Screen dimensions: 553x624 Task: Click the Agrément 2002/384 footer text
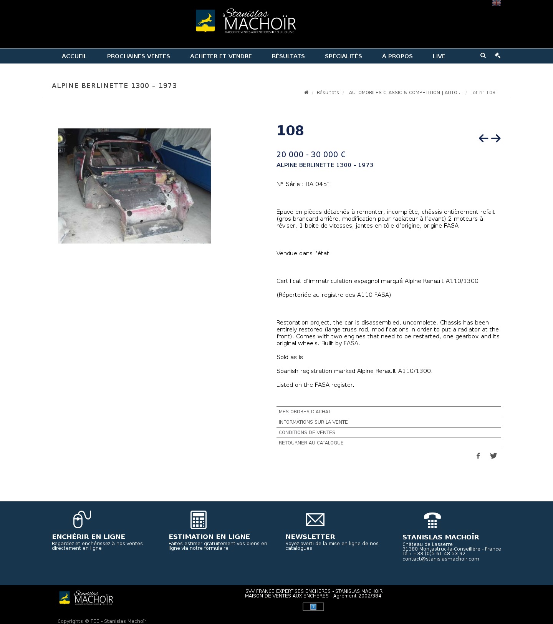[x=357, y=596]
